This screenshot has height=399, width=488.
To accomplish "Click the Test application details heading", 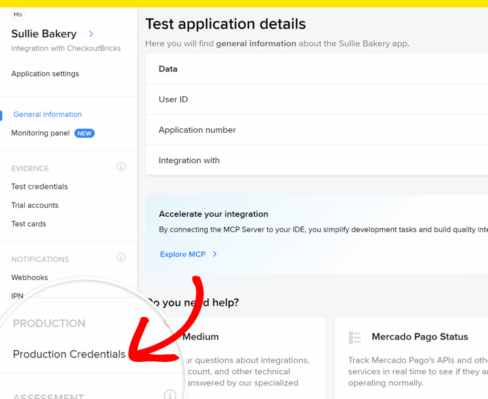I will pos(225,24).
